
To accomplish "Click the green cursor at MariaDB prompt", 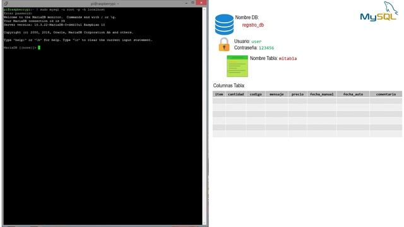I will pos(39,48).
